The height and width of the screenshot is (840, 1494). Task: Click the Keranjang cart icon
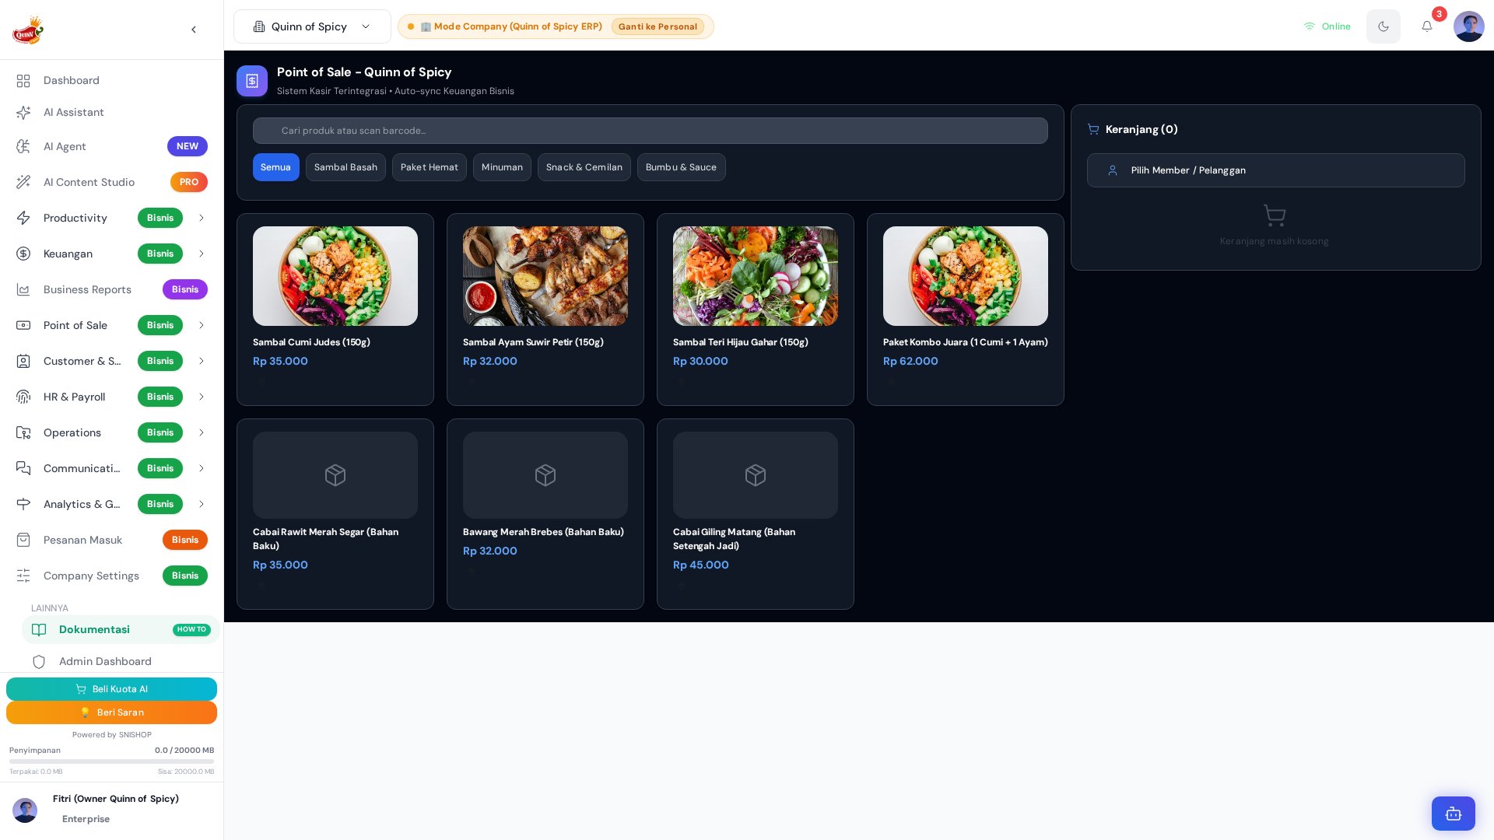pos(1093,129)
